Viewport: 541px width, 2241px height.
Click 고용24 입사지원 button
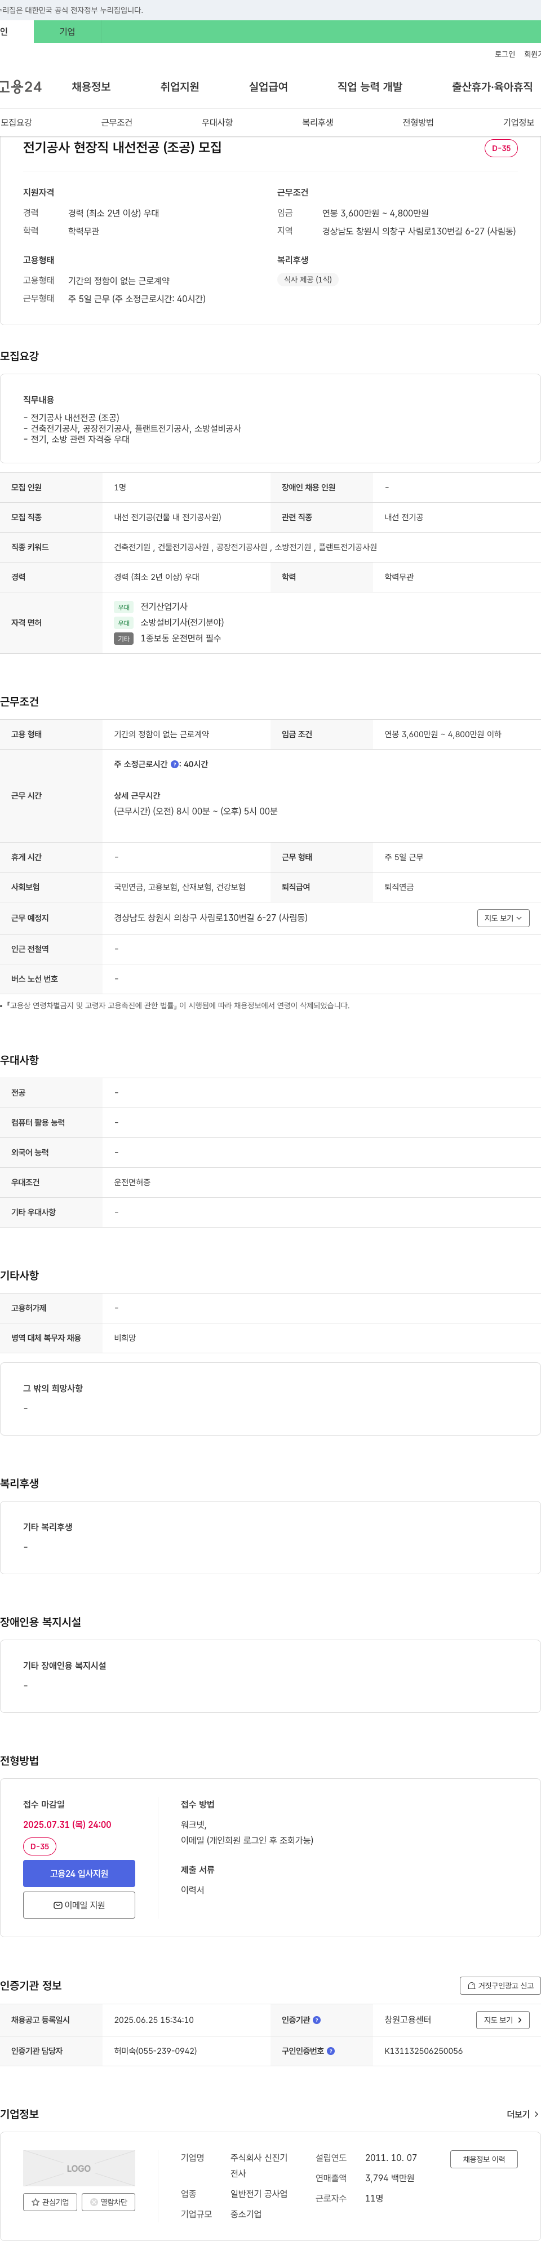[x=79, y=1873]
